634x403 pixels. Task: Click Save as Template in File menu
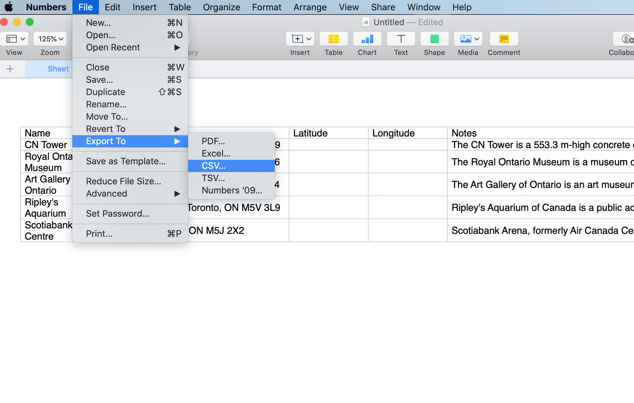(125, 161)
